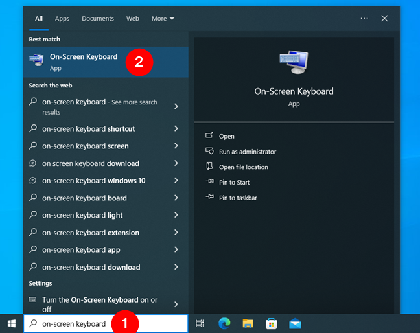Click the large On-Screen Keyboard preview icon
The width and height of the screenshot is (420, 333).
click(294, 62)
